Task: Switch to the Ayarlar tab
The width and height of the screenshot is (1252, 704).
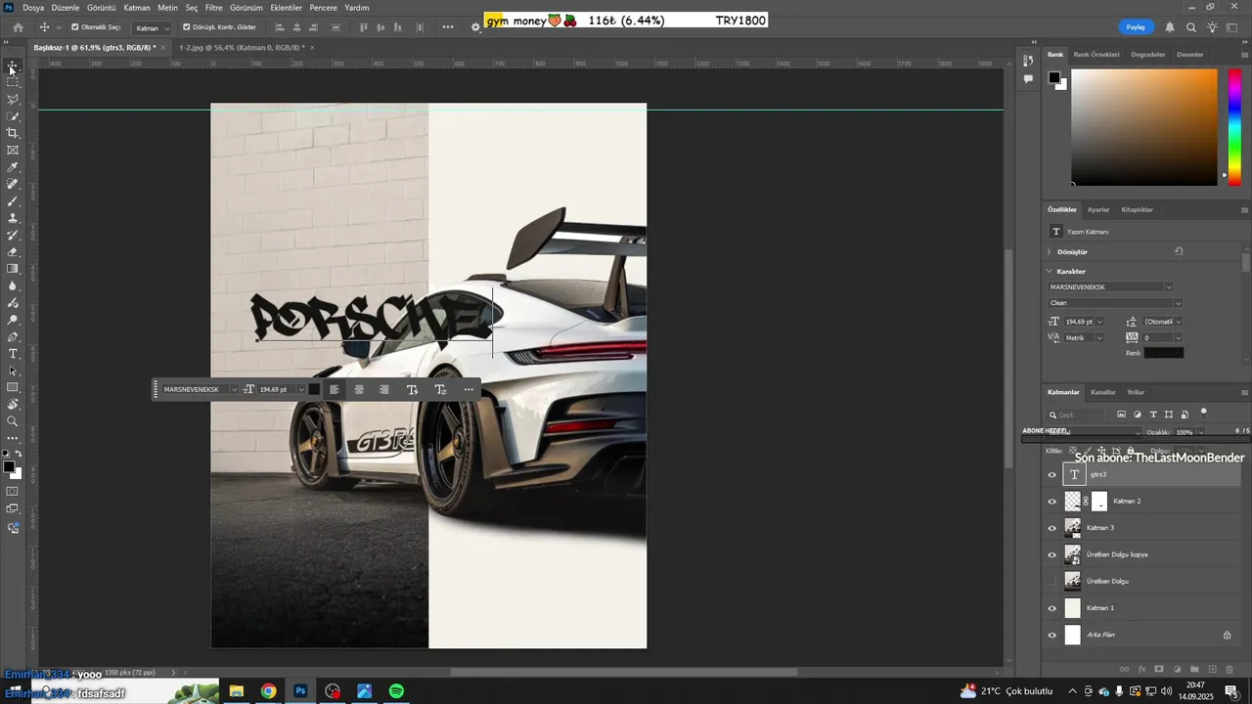Action: click(1098, 209)
